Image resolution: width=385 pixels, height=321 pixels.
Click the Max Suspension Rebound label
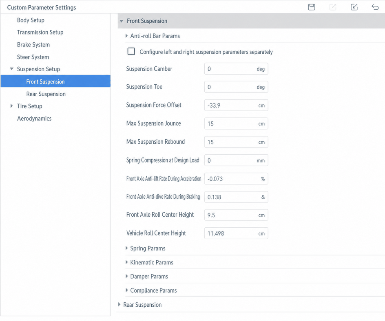coord(155,142)
